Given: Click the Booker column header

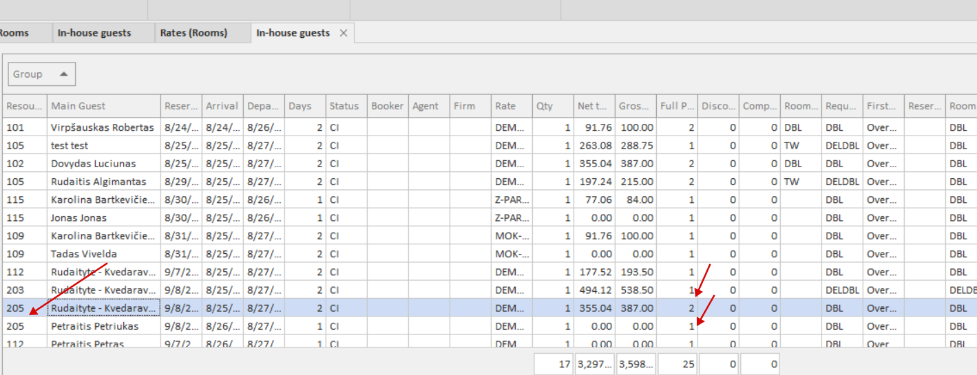Looking at the screenshot, I should tap(387, 106).
